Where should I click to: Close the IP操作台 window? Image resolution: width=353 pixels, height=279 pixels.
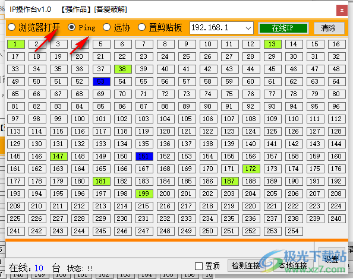point(342,10)
